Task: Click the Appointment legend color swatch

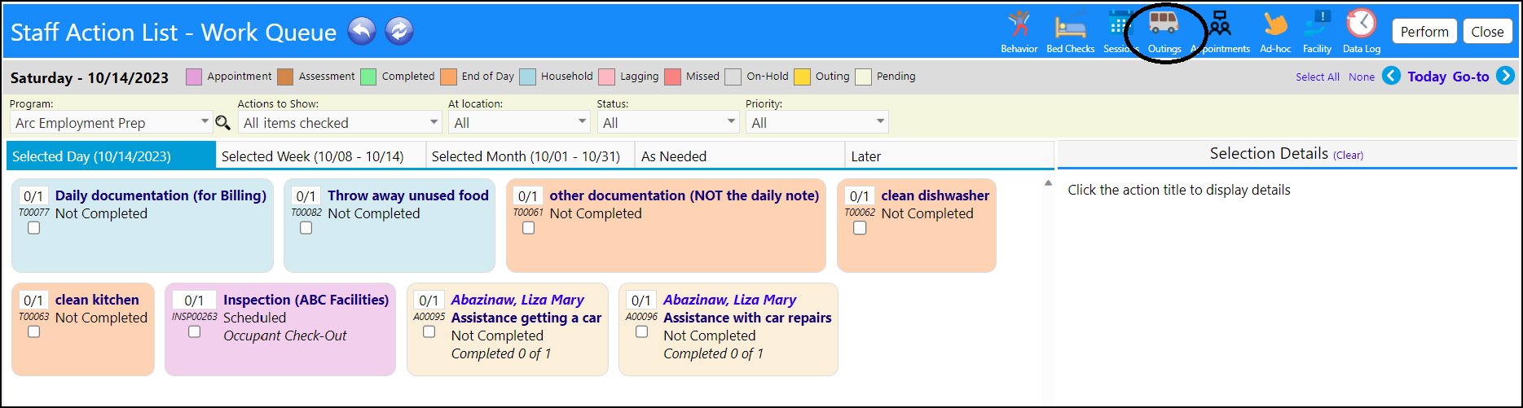Action: click(194, 77)
